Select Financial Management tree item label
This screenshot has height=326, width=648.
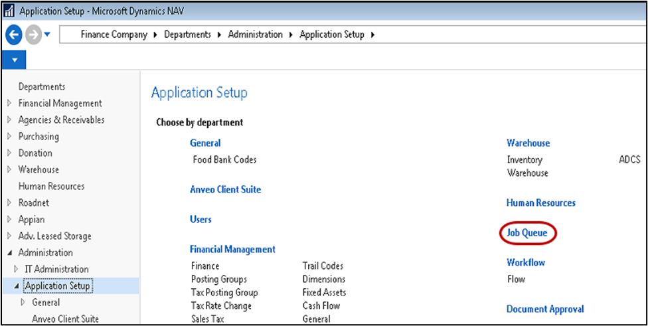pyautogui.click(x=60, y=104)
